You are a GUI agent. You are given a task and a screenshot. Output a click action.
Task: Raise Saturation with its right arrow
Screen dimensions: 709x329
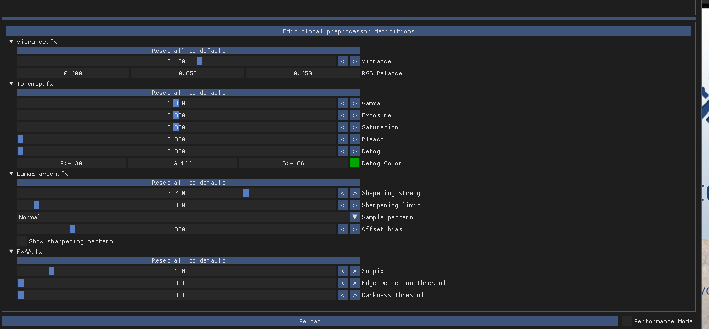coord(354,127)
